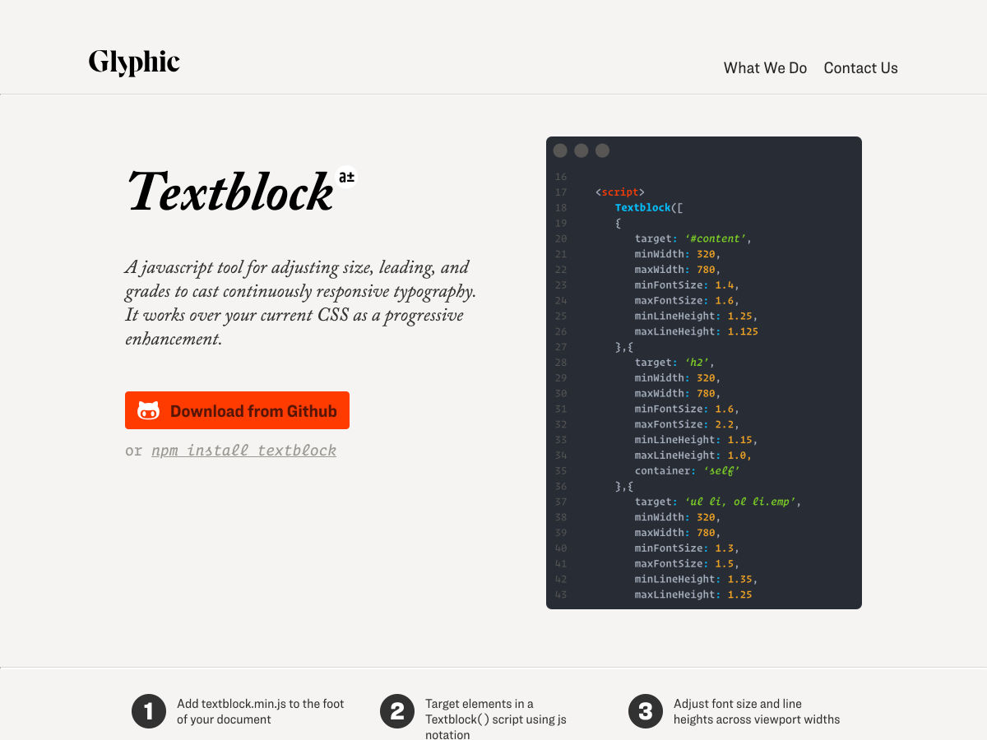Click the step 1 number circle
Viewport: 987px width, 740px height.
coord(149,711)
